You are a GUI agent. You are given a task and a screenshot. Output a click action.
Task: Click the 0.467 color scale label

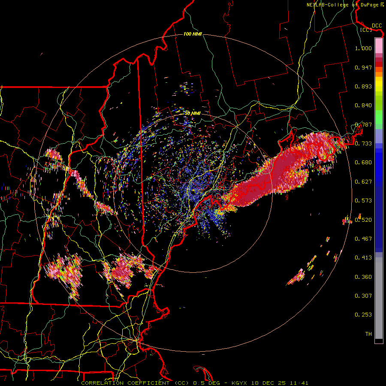point(363,238)
